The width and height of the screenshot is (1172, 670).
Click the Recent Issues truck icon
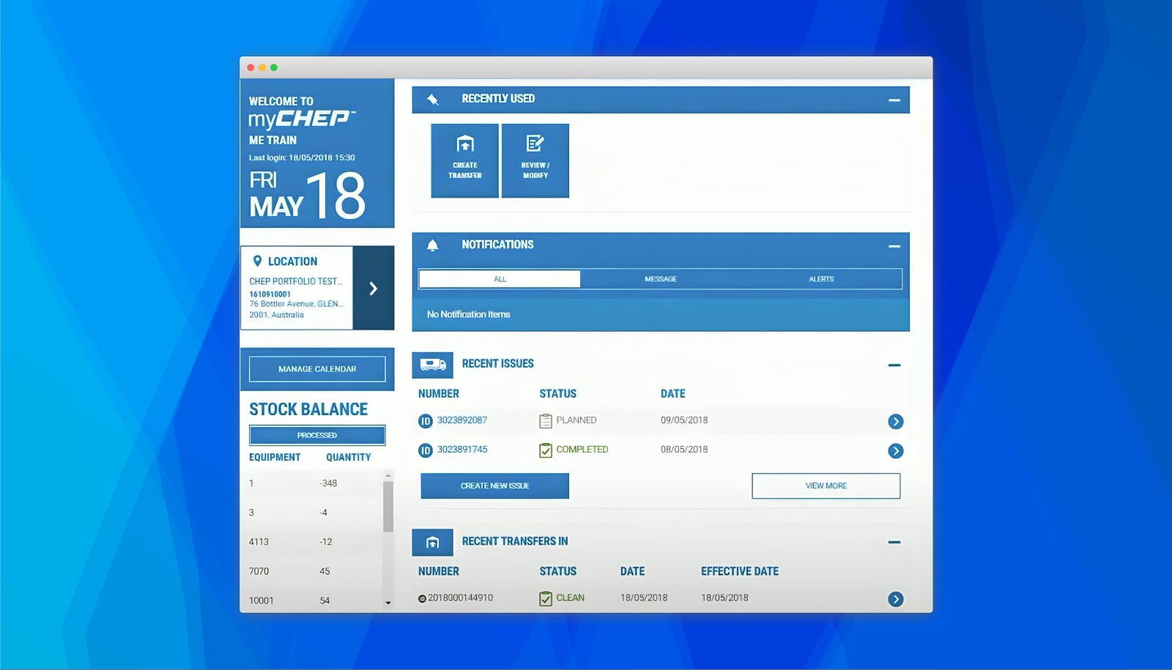pyautogui.click(x=433, y=365)
